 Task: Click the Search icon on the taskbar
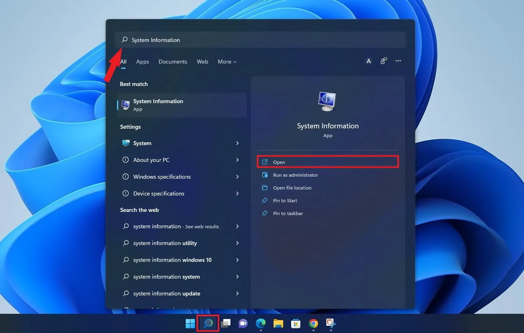click(208, 323)
